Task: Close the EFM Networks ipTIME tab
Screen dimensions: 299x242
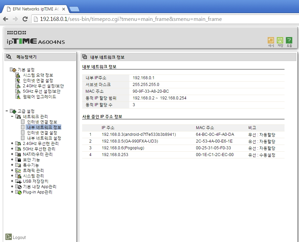Action: click(64, 9)
